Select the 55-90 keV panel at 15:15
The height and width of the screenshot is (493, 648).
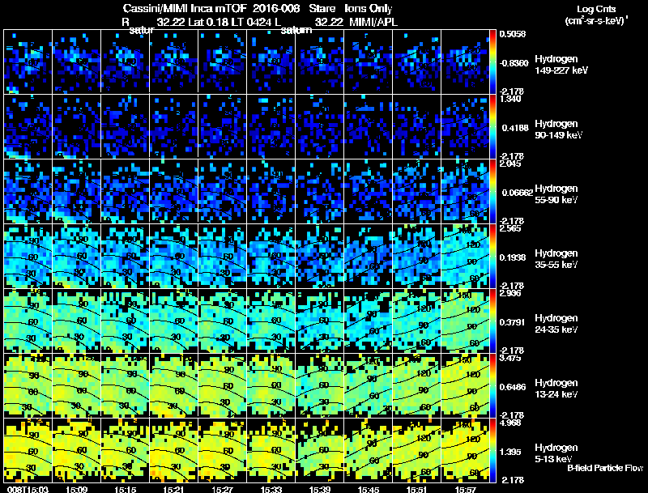[x=126, y=192]
